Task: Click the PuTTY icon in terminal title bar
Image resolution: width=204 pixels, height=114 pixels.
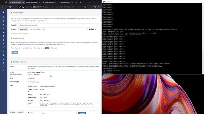Action: tap(104, 2)
